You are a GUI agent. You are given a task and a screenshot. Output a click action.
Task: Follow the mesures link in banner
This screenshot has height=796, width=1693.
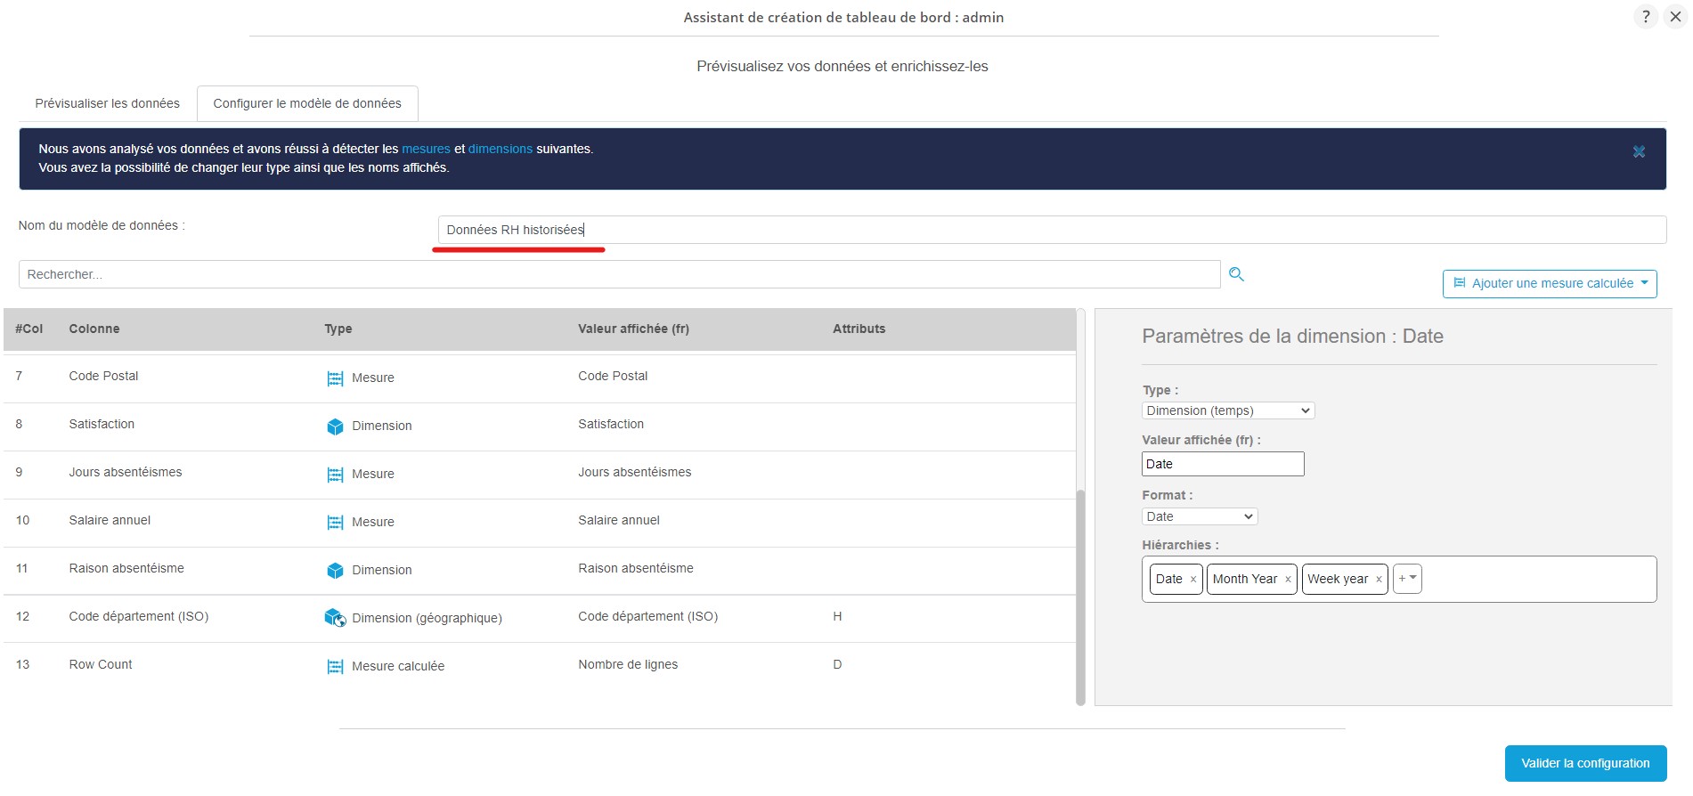[x=426, y=149]
